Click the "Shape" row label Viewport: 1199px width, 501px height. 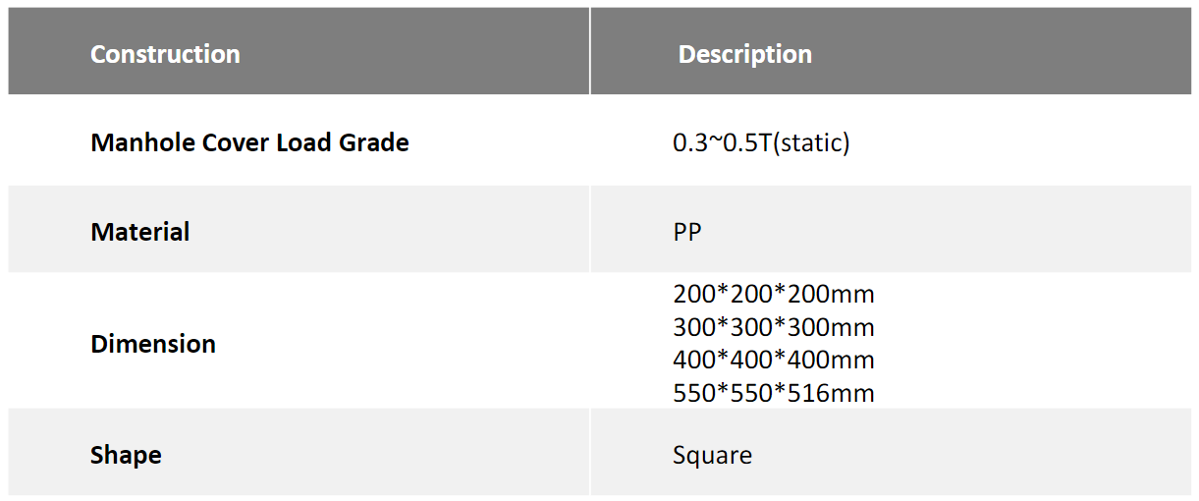coord(126,455)
